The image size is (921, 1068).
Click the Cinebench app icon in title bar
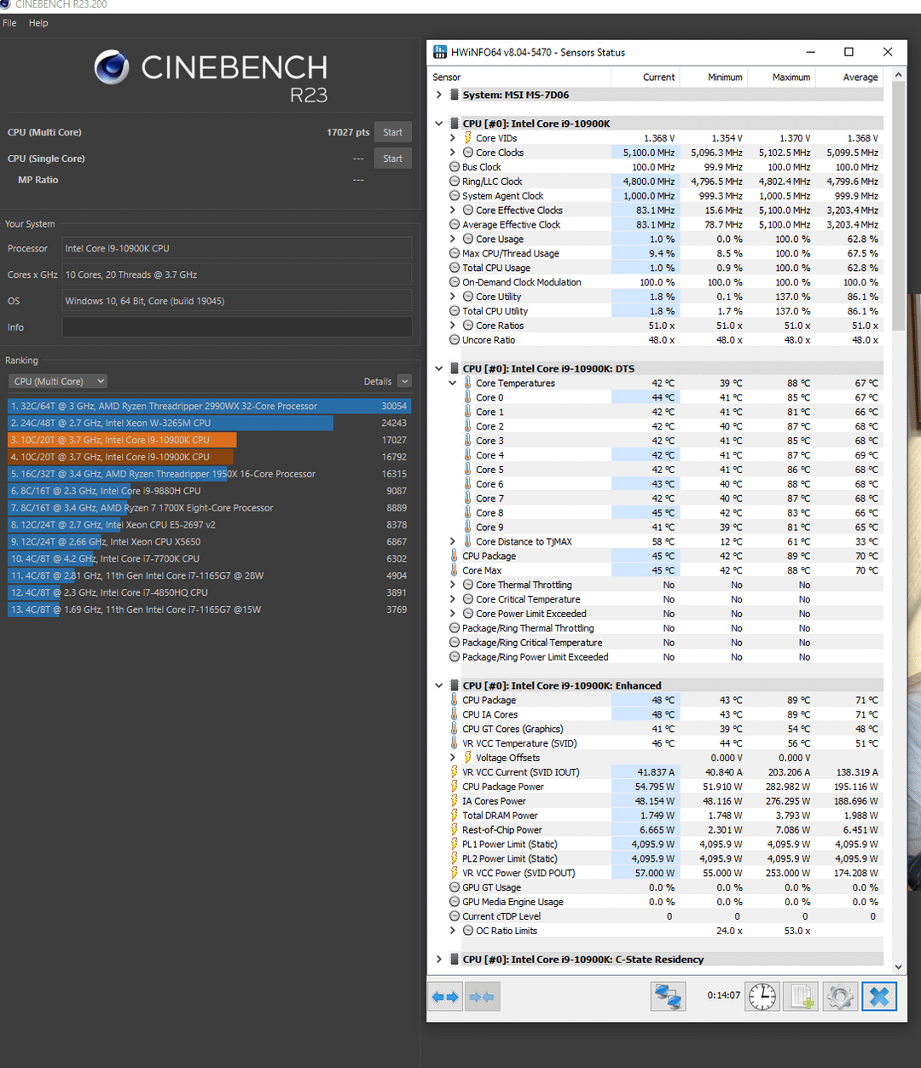[x=5, y=4]
